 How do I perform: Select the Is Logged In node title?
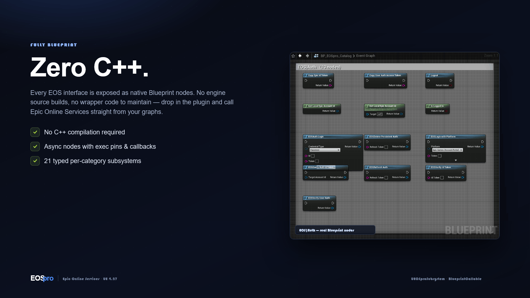tap(437, 106)
